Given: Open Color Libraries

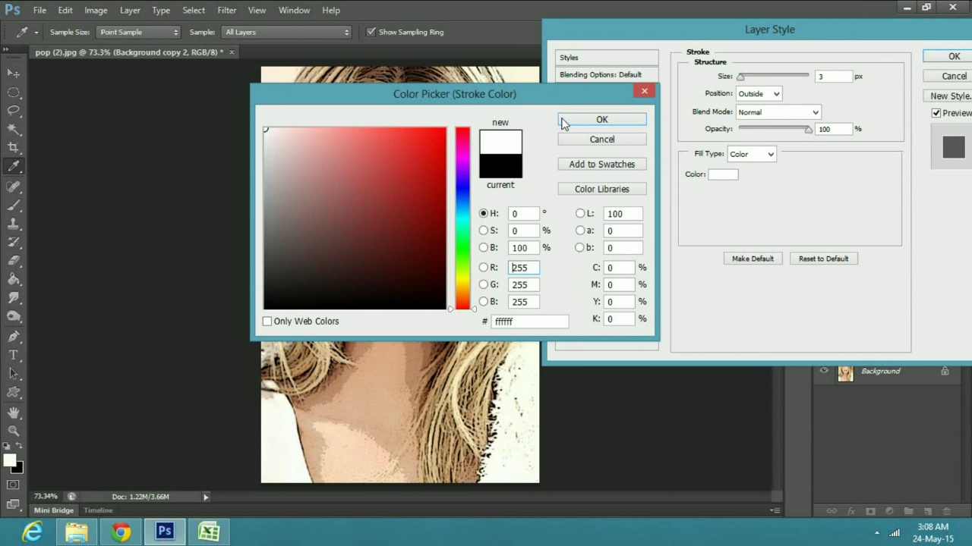Looking at the screenshot, I should click(602, 190).
